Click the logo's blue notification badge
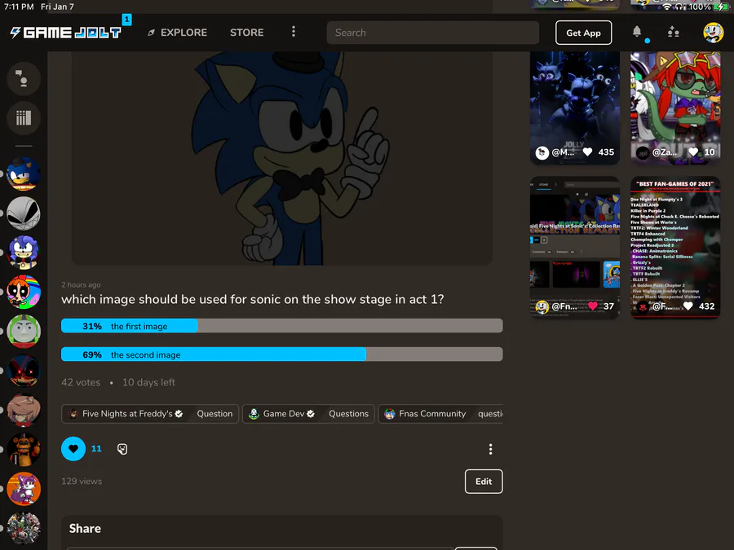 (126, 20)
